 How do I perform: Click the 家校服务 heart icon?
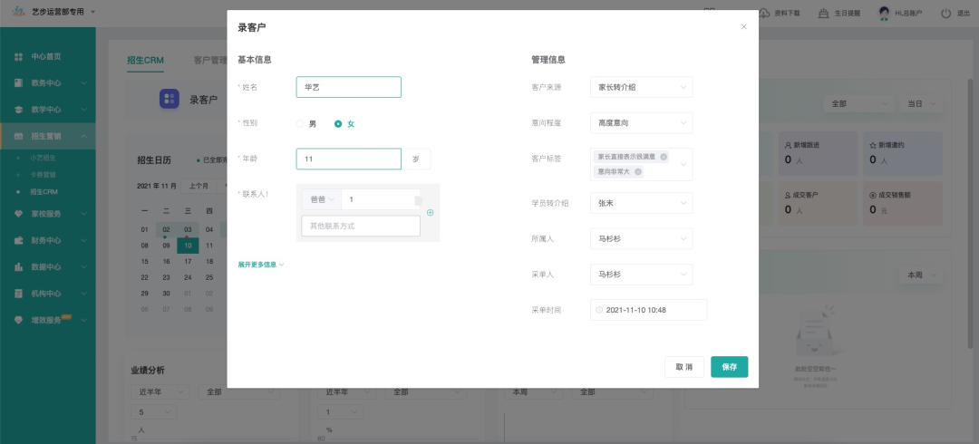pos(19,214)
